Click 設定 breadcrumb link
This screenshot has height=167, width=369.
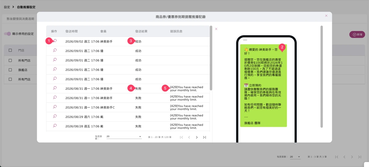(x=7, y=7)
